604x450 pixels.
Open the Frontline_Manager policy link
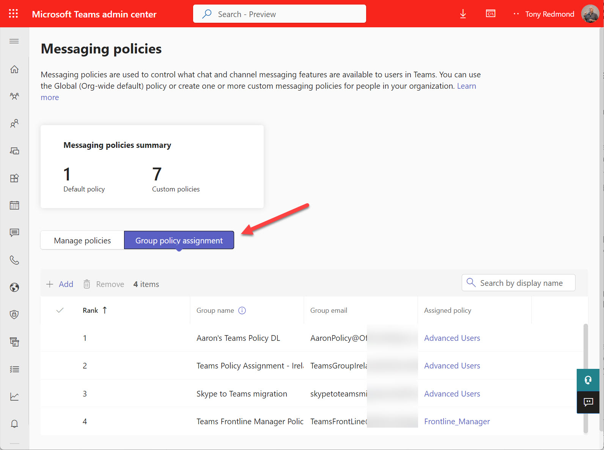point(457,421)
